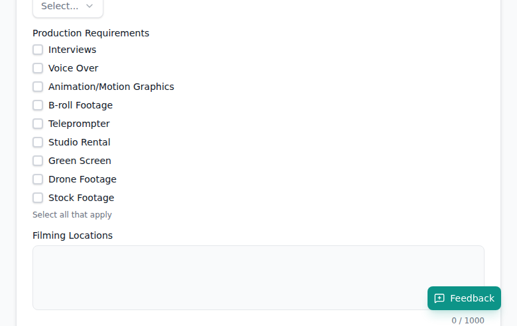Check the Voice Over option

(x=38, y=68)
